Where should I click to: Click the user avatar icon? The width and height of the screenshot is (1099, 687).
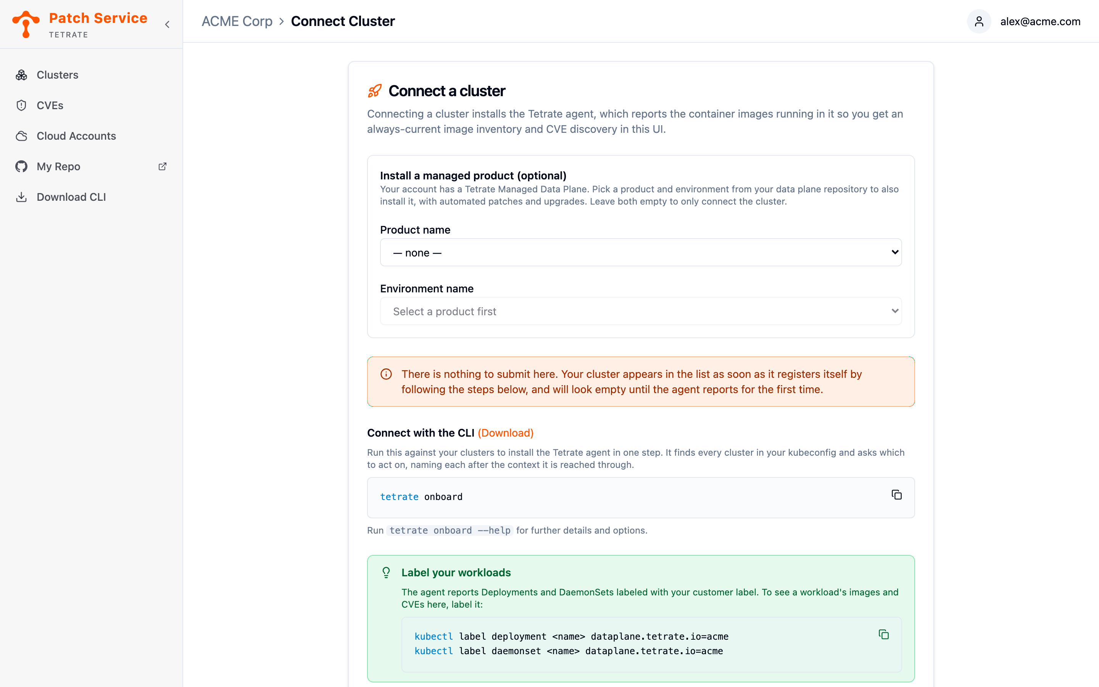[x=979, y=21]
